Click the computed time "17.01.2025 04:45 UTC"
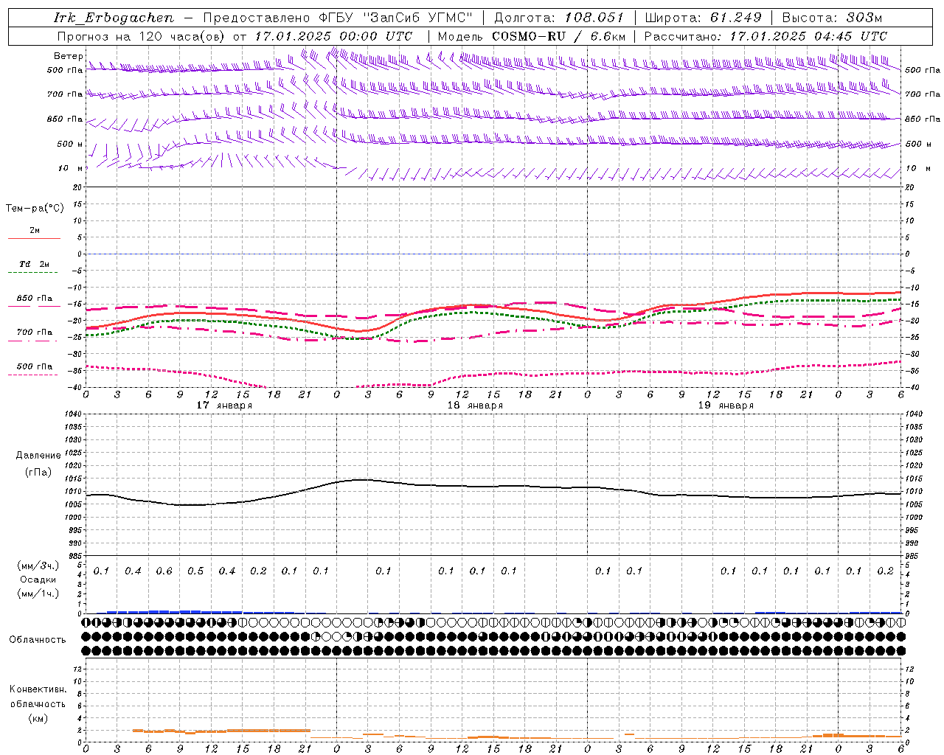 click(x=808, y=36)
